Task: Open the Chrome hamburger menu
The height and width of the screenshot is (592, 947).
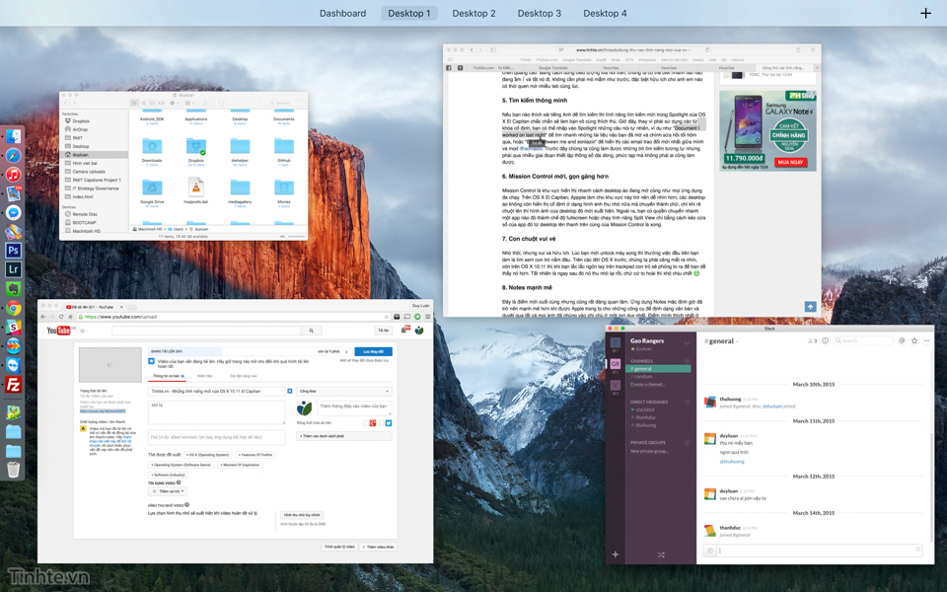Action: tap(427, 317)
